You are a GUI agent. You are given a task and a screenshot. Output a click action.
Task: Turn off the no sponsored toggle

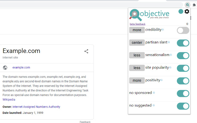(x=183, y=93)
